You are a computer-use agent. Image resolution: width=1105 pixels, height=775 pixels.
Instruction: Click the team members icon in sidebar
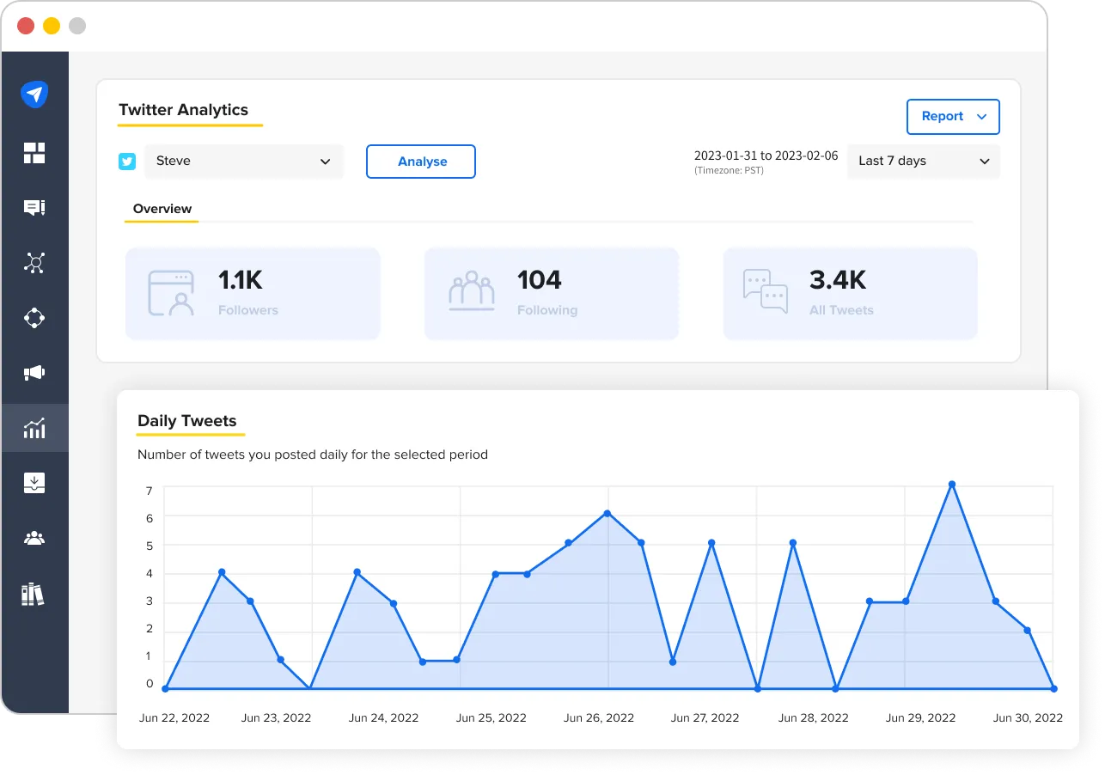[34, 537]
